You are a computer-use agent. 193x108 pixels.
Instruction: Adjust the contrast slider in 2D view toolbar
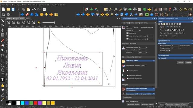tap(49, 22)
